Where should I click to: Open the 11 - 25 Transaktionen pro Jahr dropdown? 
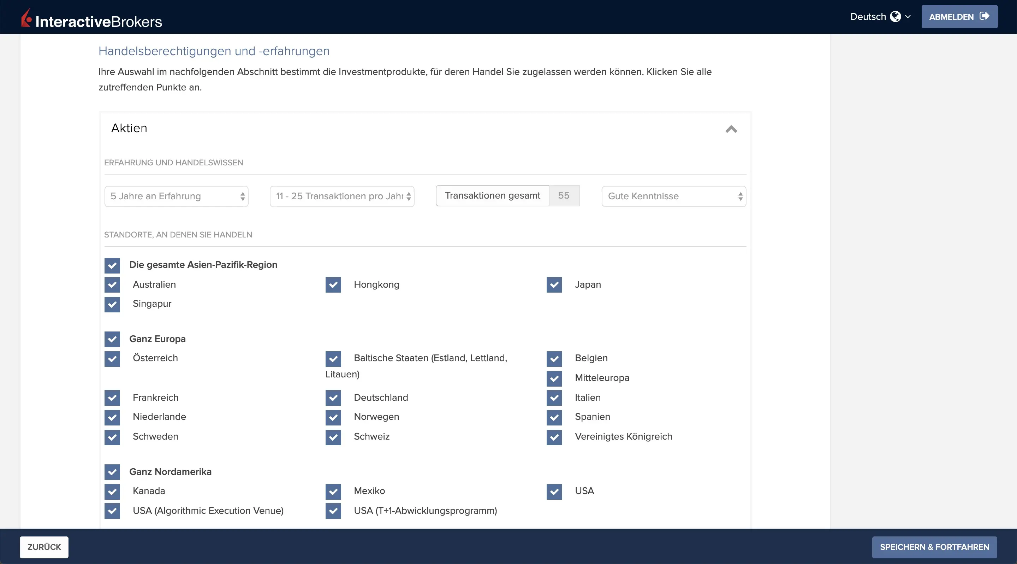(342, 196)
